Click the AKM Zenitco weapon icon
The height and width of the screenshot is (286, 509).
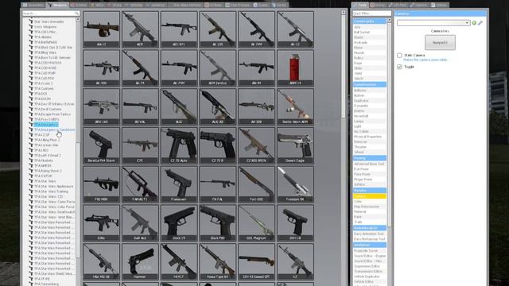(x=218, y=68)
